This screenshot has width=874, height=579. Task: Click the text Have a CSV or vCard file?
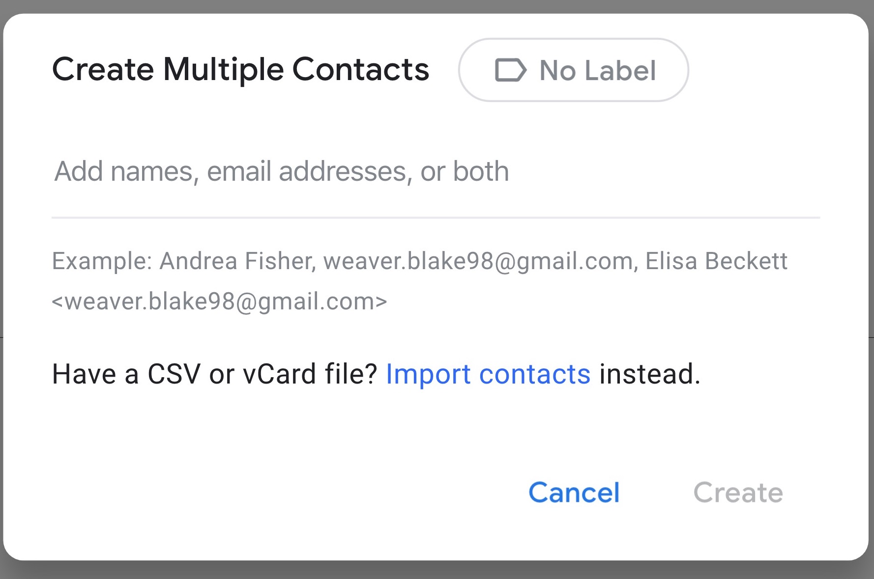coord(214,374)
